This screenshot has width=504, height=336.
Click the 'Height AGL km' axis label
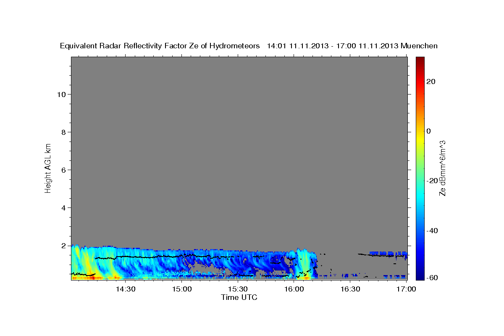pyautogui.click(x=48, y=168)
